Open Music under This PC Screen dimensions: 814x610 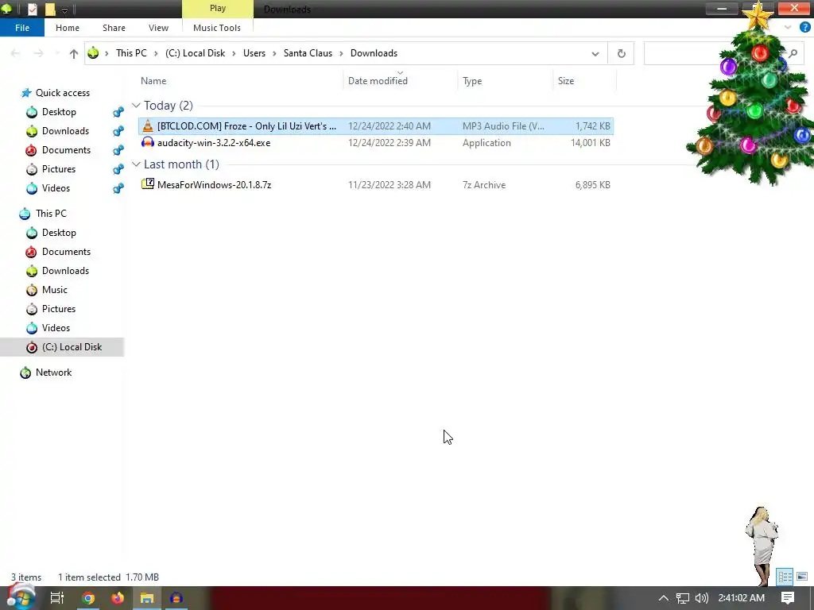point(55,290)
